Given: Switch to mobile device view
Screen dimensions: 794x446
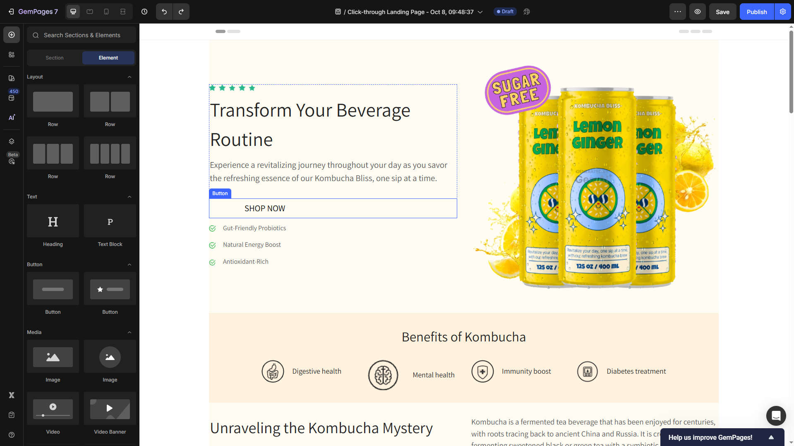Looking at the screenshot, I should (x=106, y=12).
